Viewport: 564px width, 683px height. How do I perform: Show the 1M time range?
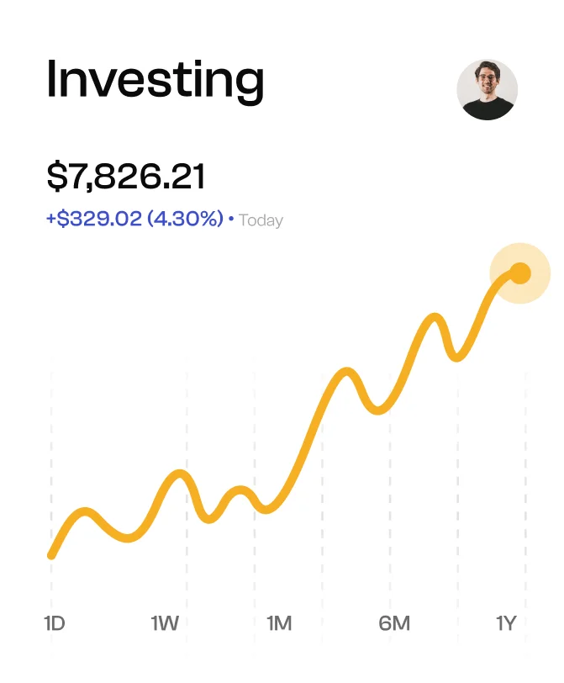[279, 623]
